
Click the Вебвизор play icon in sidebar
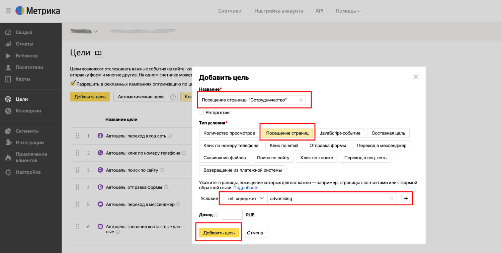8,56
